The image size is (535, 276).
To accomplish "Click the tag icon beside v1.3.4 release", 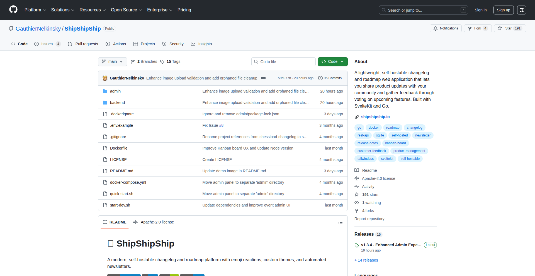I will click(x=357, y=245).
